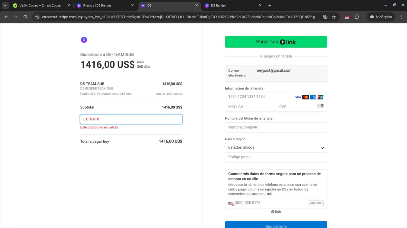407x228 pixels.
Task: Open the Estados Unidos country dropdown
Action: pos(276,148)
